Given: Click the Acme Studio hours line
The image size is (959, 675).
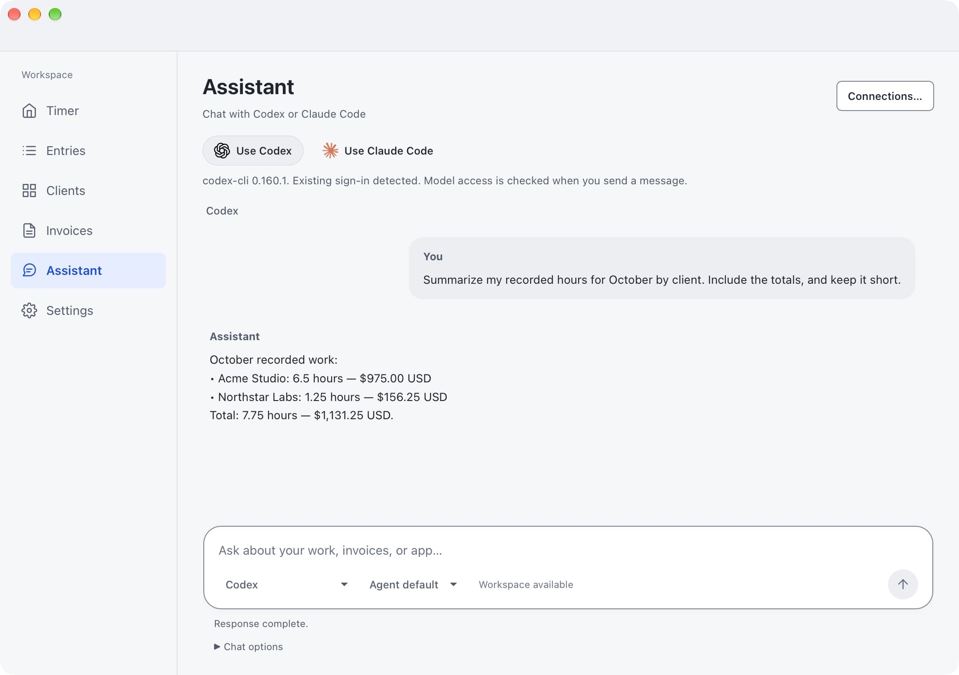Looking at the screenshot, I should click(x=320, y=378).
